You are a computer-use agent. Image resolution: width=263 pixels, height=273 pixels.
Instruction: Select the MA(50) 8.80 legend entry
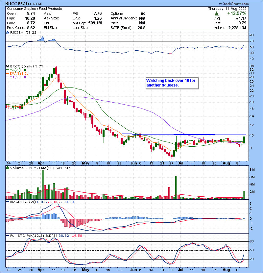(x=17, y=77)
